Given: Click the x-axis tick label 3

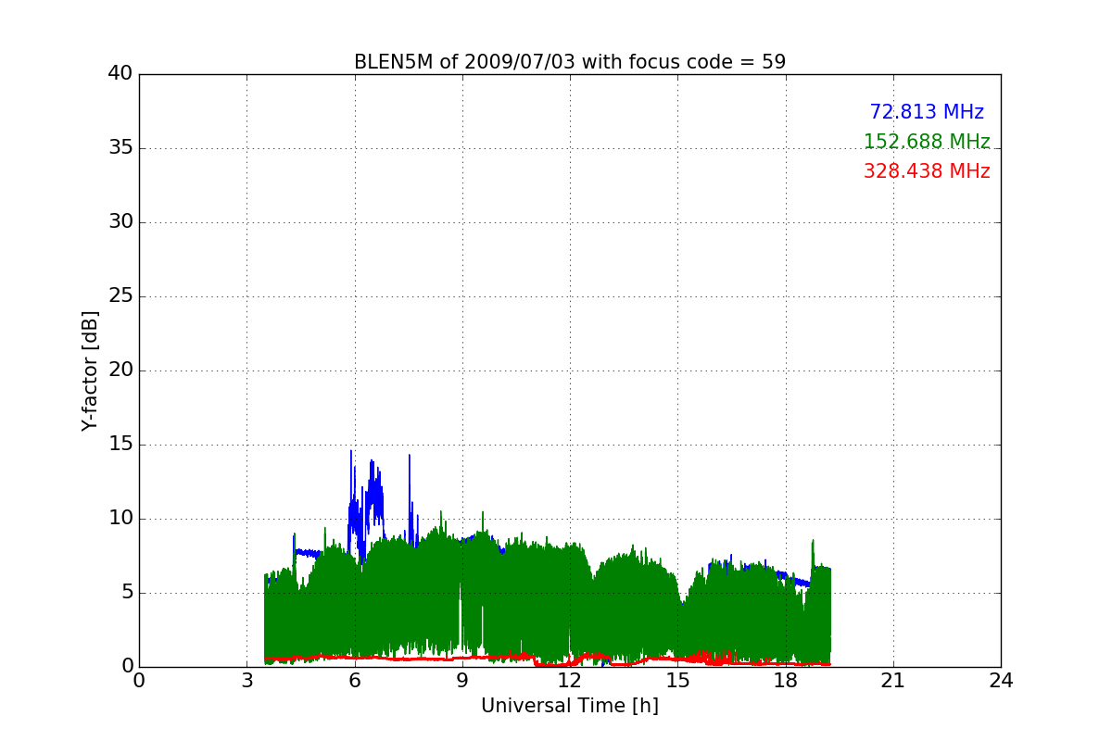Looking at the screenshot, I should pos(246,680).
